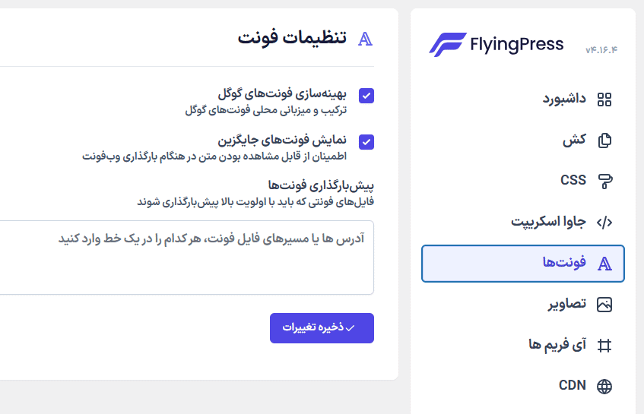Screen dimensions: 644x414
Task: Open the آی فریم ها menu label
Action: point(557,345)
